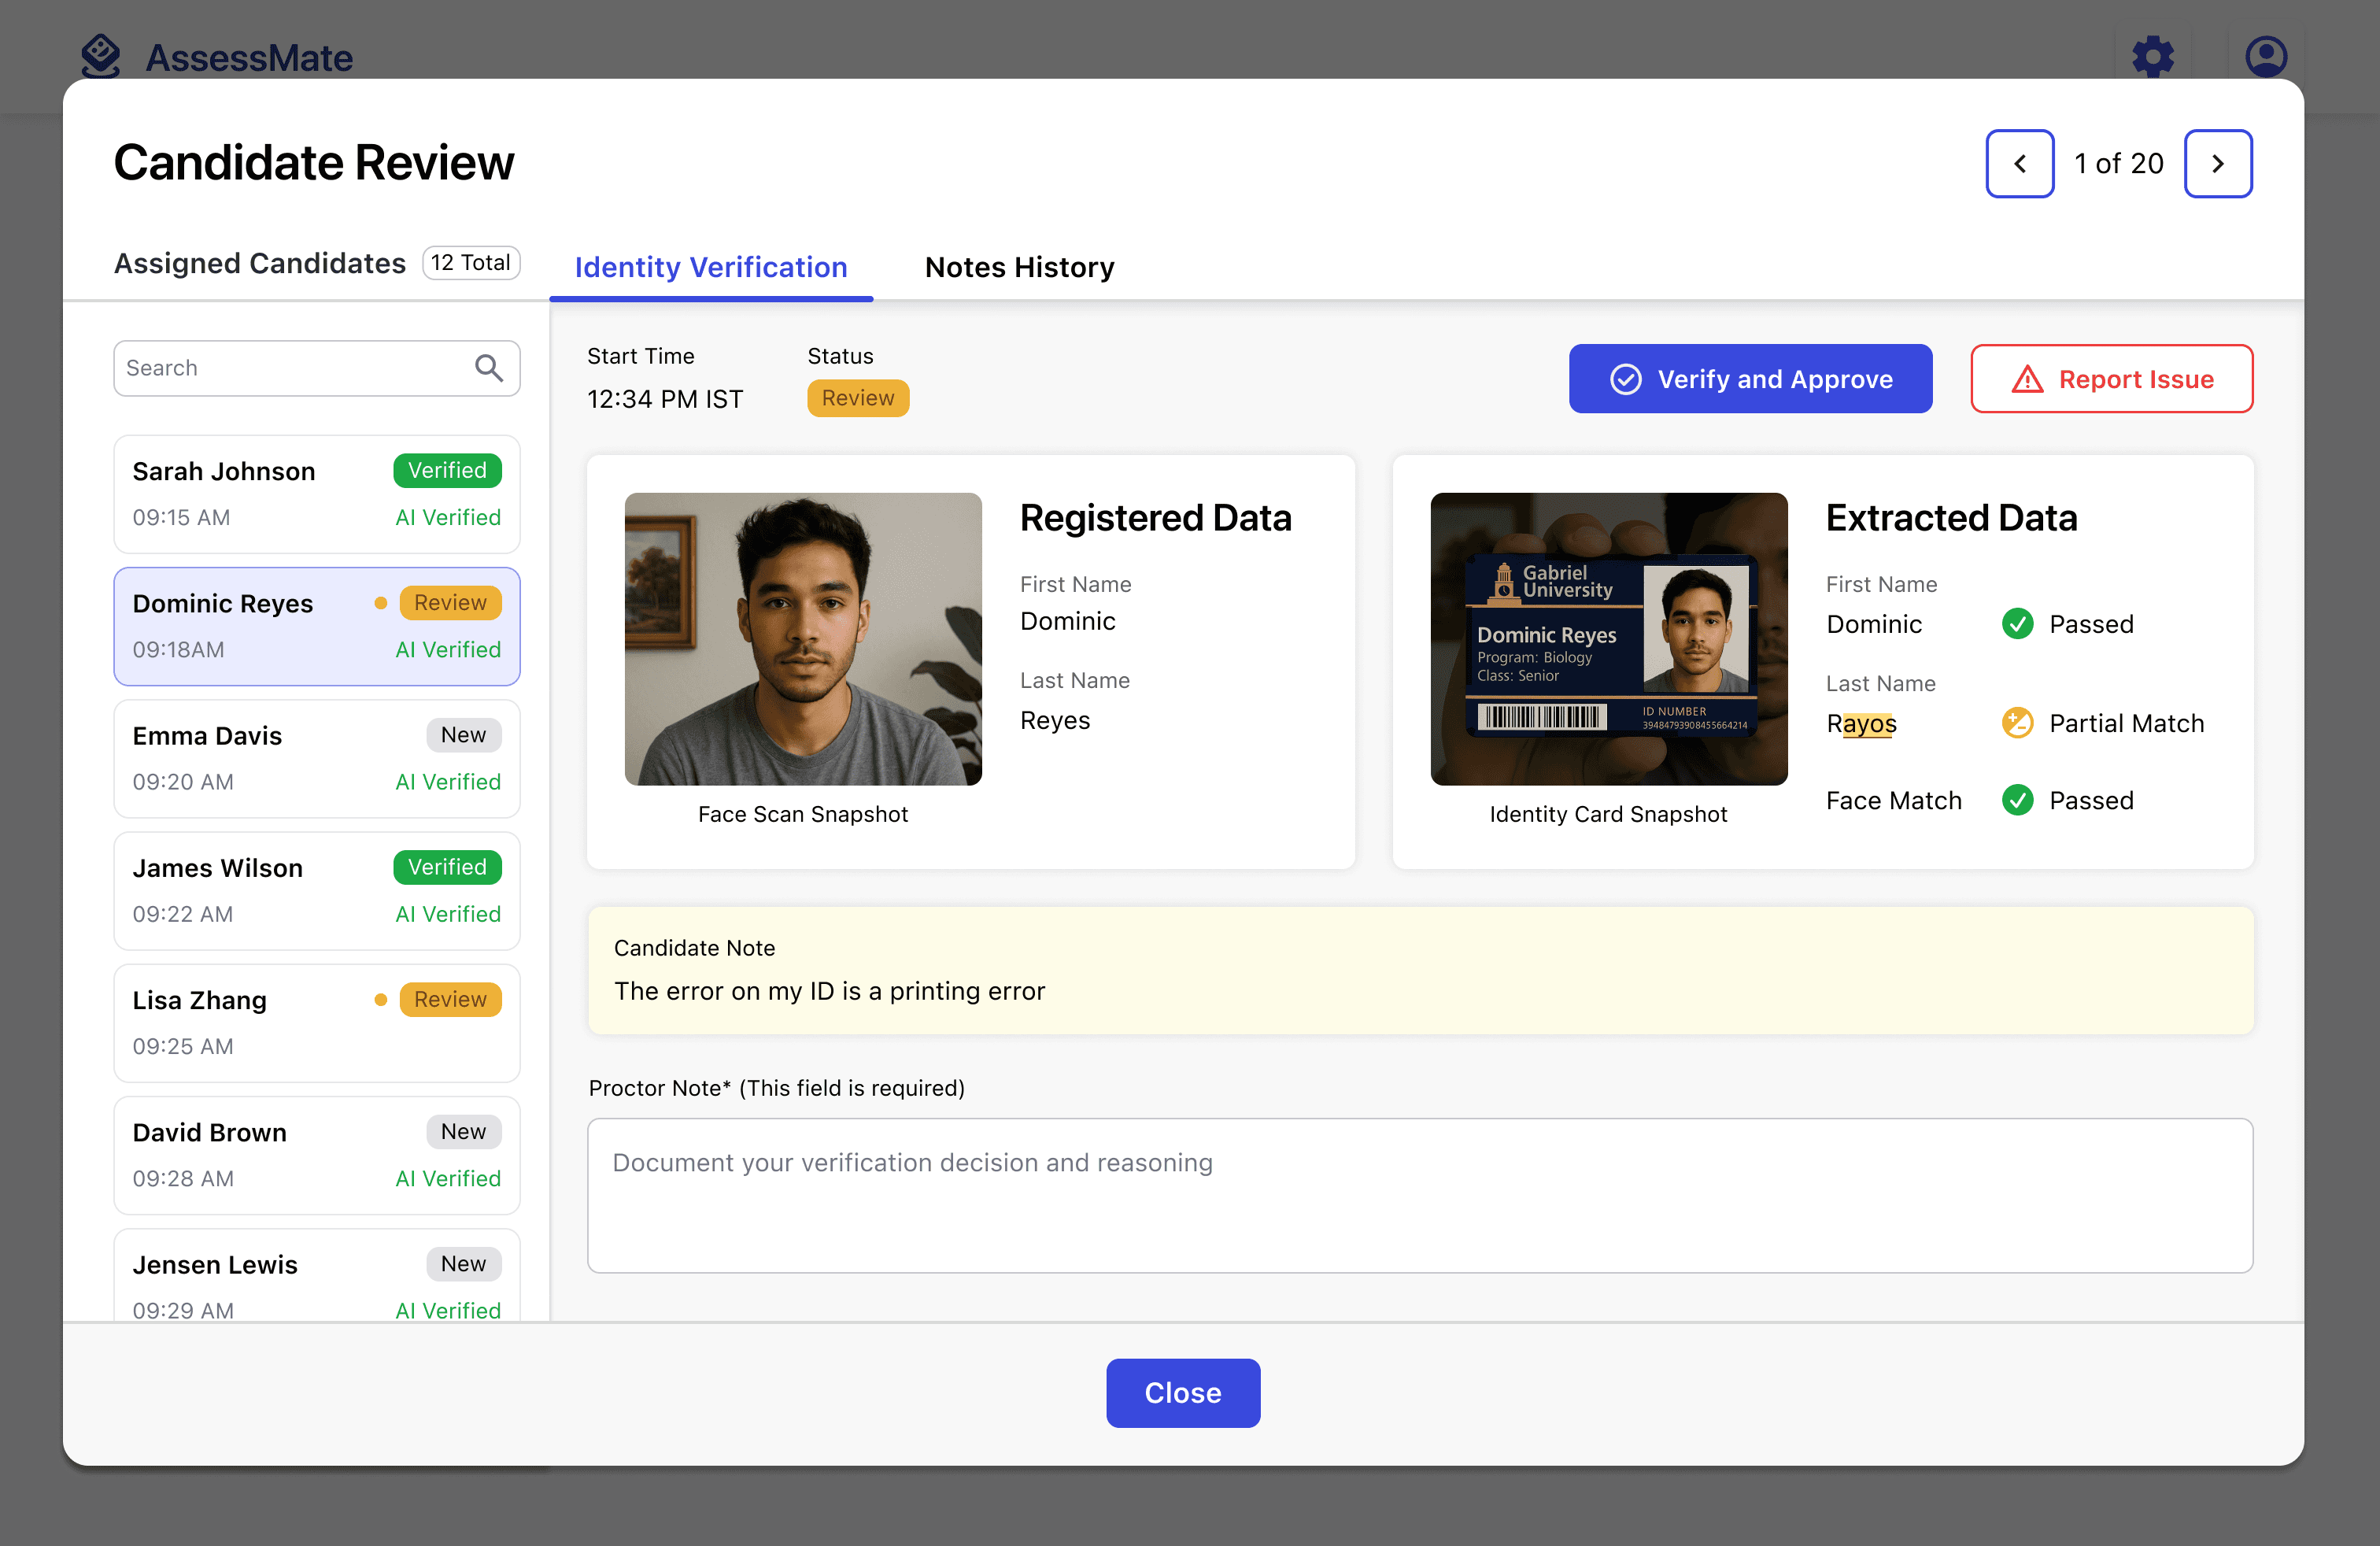
Task: Click the Proctor Note text area
Action: (1419, 1195)
